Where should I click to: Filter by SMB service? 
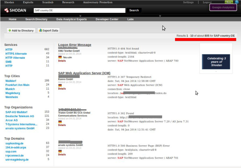point(8,62)
